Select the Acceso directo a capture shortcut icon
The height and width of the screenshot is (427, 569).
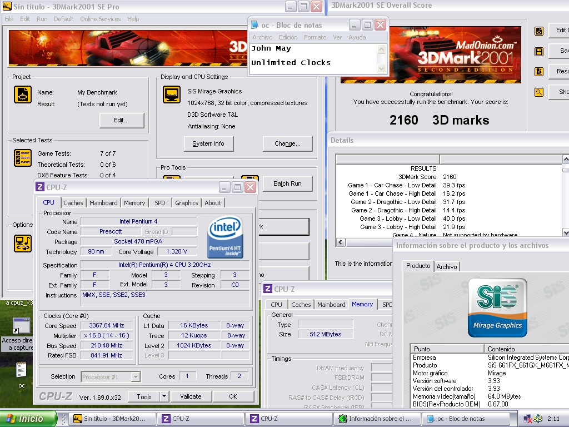pyautogui.click(x=22, y=326)
